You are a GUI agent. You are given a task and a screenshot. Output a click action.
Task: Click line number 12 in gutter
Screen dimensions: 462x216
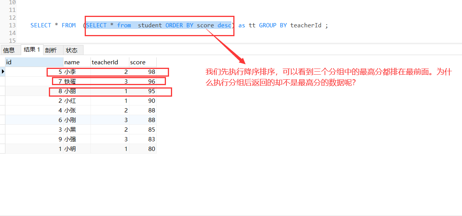coord(12,18)
